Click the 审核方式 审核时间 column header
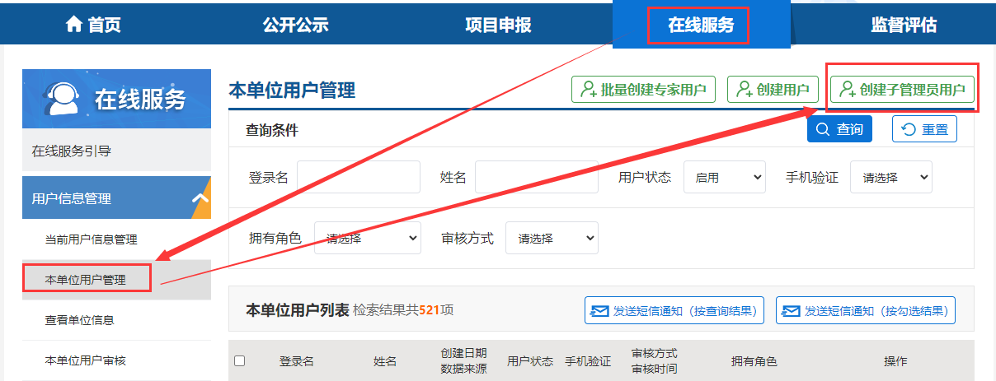 coord(655,360)
